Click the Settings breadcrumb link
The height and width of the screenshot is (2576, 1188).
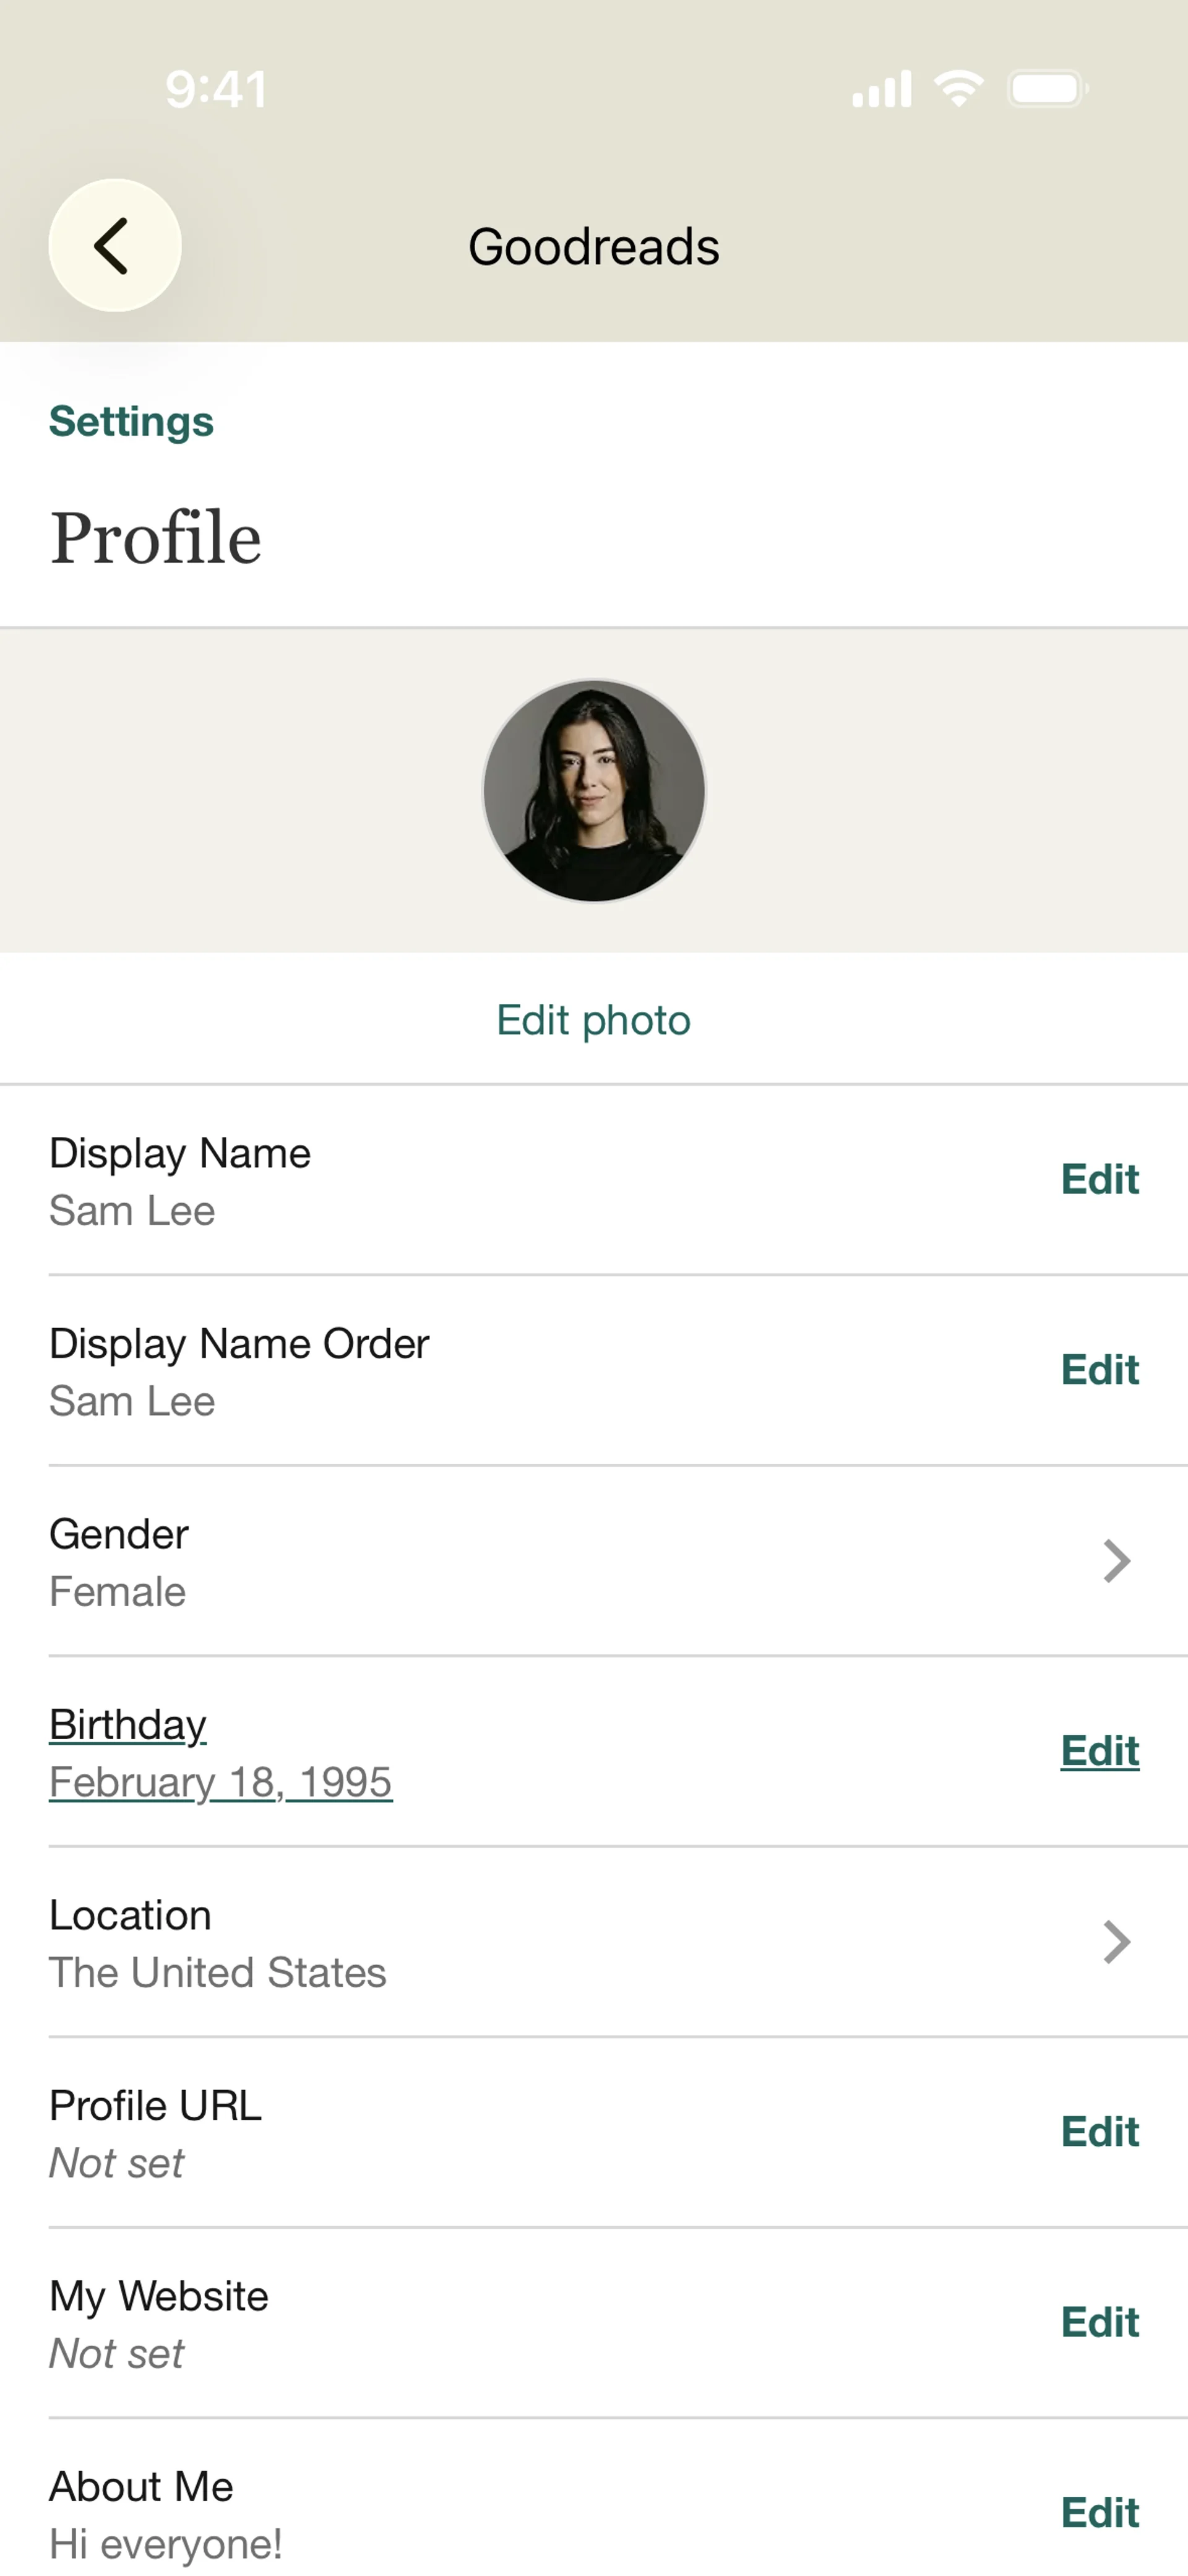[x=131, y=421]
